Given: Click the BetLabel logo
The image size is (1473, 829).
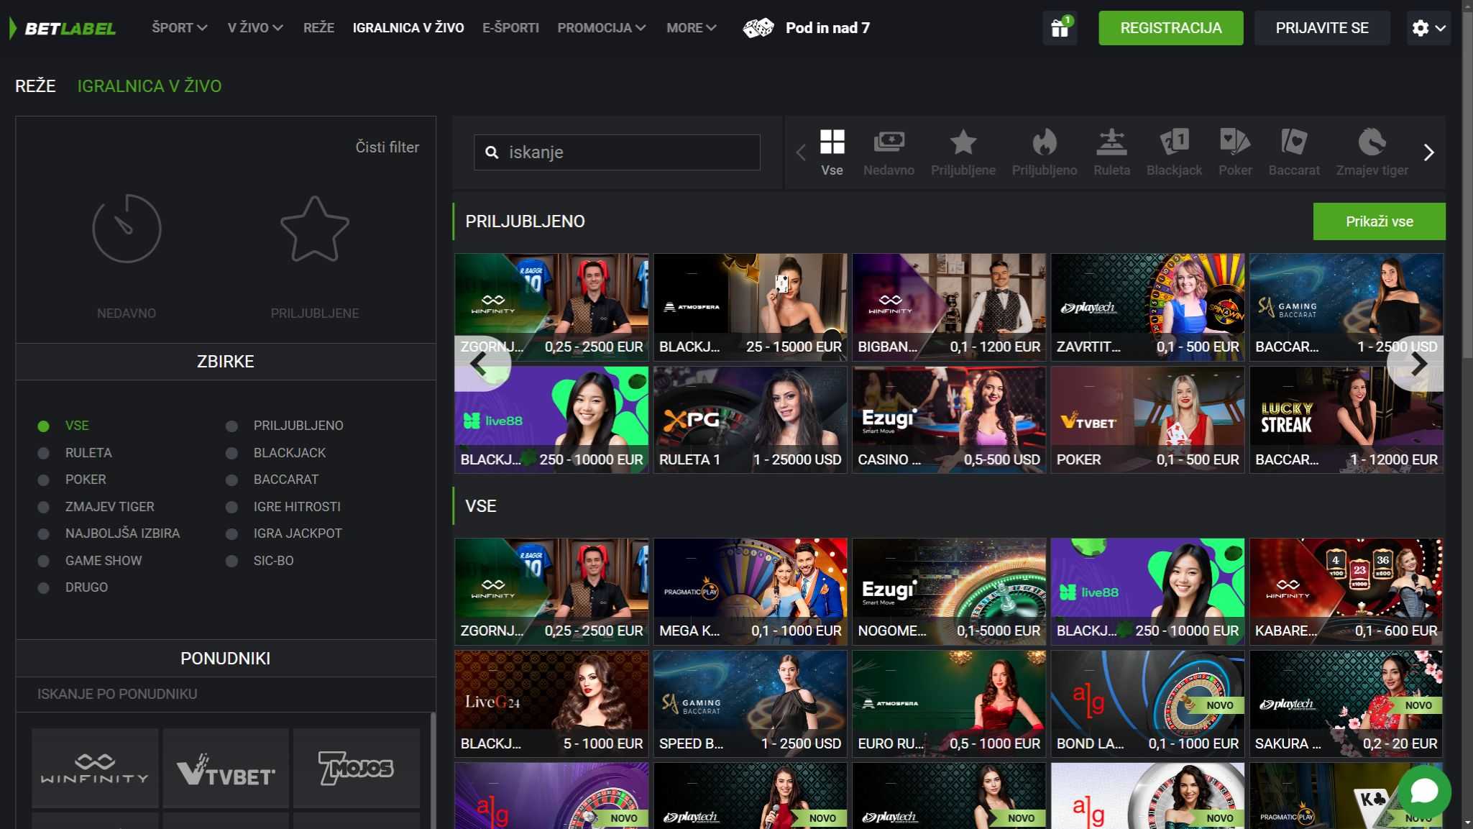Looking at the screenshot, I should tap(63, 28).
